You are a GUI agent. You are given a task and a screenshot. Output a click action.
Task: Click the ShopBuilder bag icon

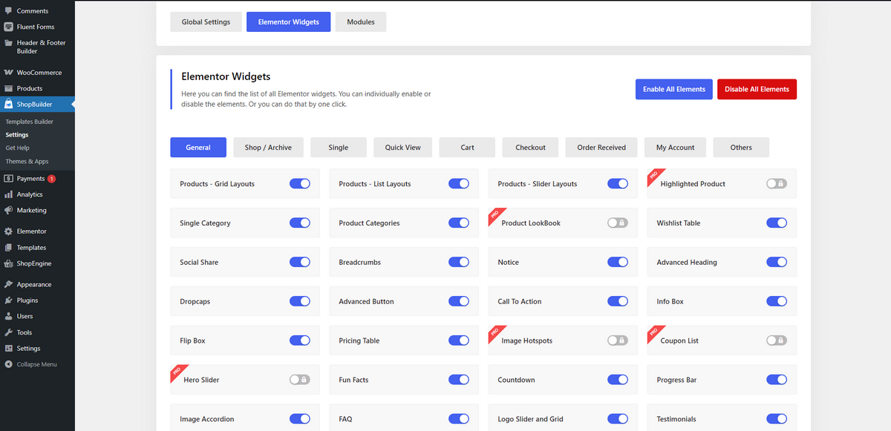pyautogui.click(x=8, y=105)
